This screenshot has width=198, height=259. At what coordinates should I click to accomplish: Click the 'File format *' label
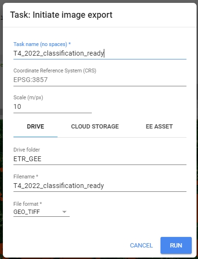tap(28, 204)
